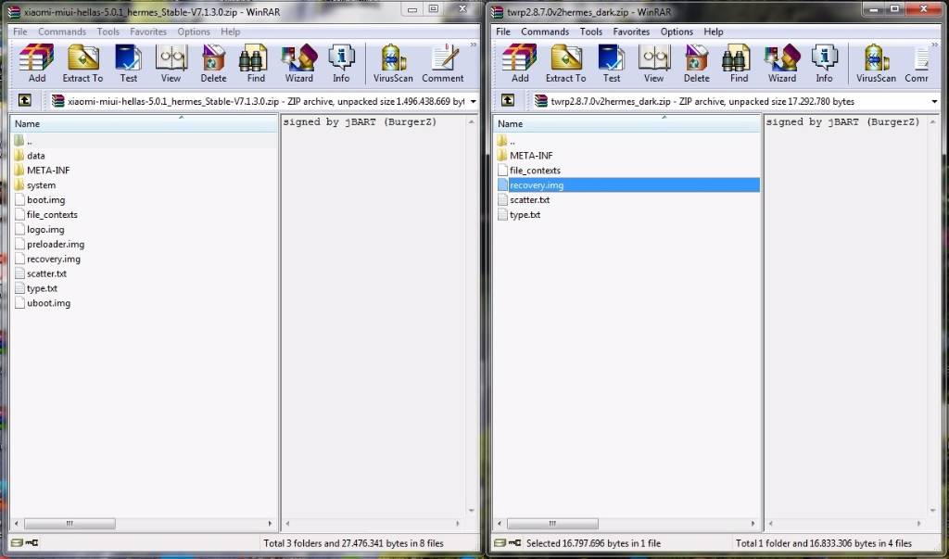Open Options menu in twrp window

[x=677, y=32]
